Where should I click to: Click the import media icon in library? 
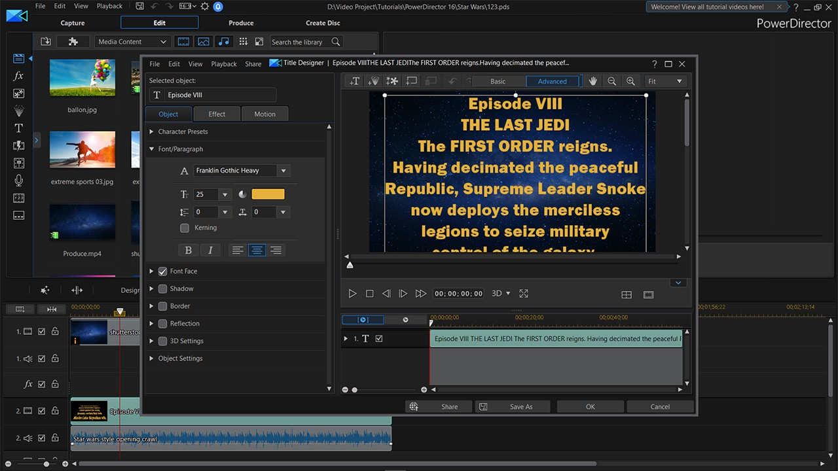(x=46, y=41)
